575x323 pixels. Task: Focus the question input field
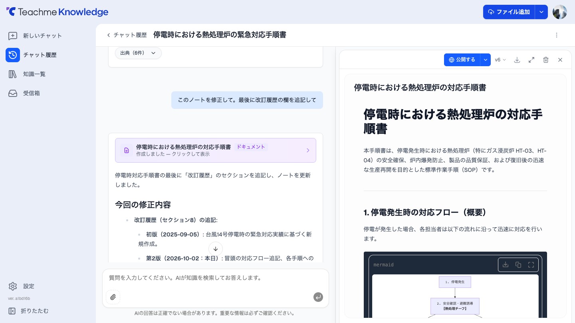(216, 278)
